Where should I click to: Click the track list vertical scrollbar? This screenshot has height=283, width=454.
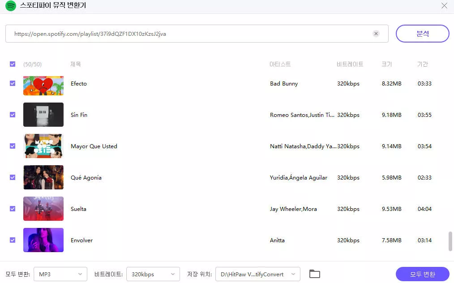[x=450, y=241]
